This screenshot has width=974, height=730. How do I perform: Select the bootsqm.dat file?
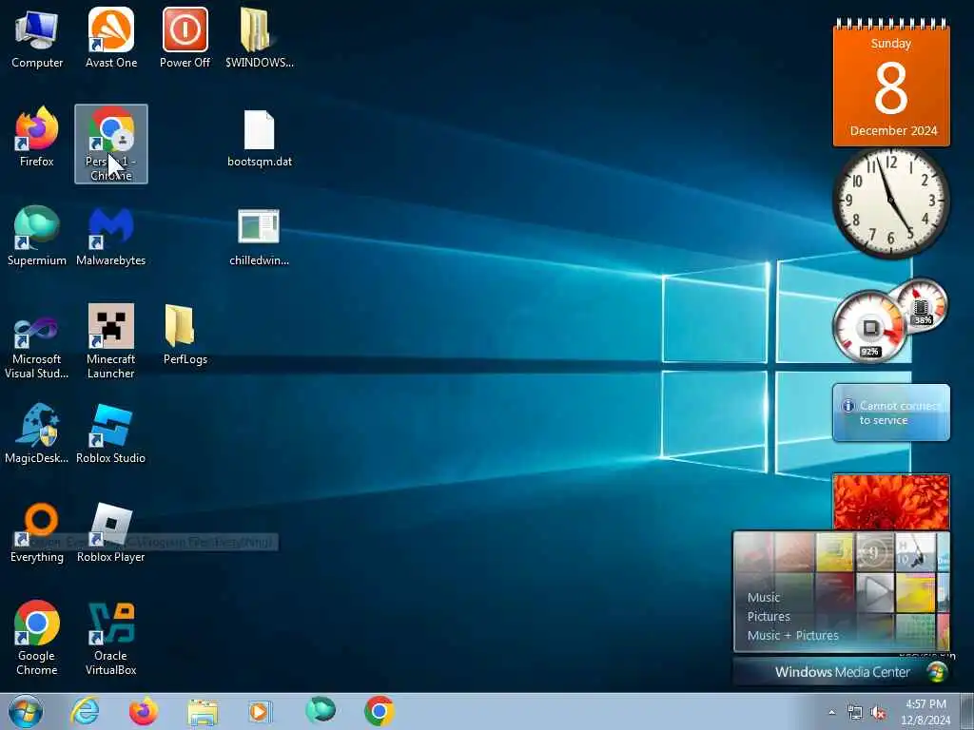pyautogui.click(x=259, y=139)
